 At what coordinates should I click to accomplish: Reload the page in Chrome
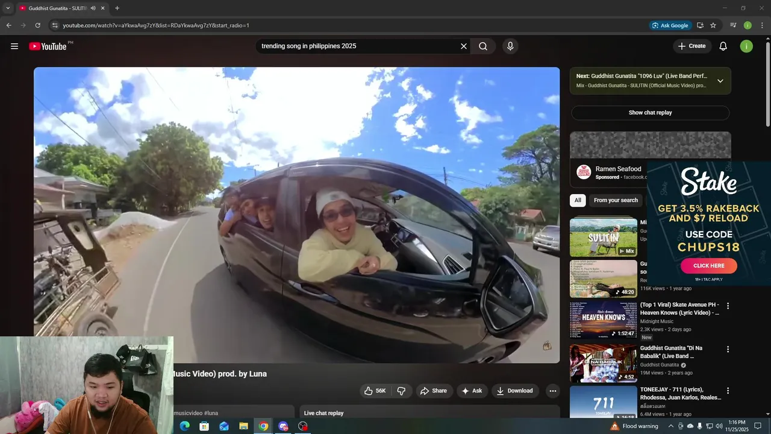37,25
